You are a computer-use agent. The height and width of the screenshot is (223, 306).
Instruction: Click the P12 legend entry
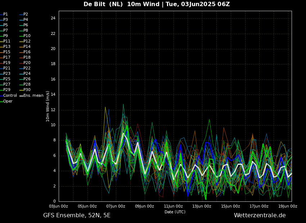[27, 41]
